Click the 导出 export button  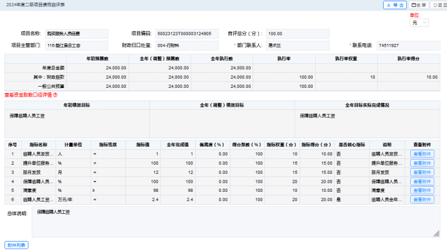[395, 5]
